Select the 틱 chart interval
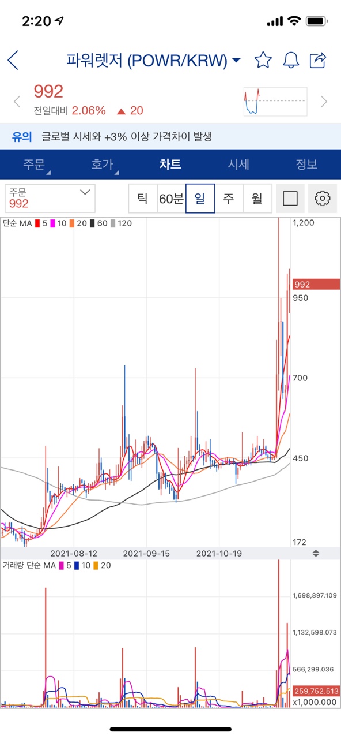This screenshot has width=341, height=739. [x=142, y=199]
